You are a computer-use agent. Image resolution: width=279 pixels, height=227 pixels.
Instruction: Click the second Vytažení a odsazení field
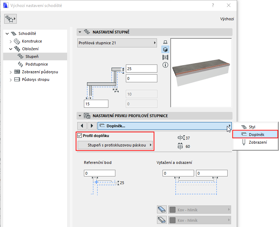212,173
